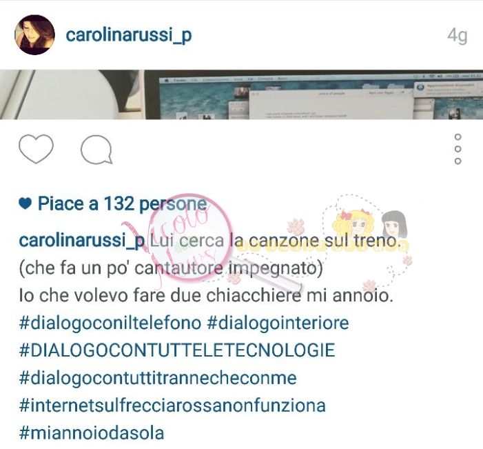Open hashtag #internetsulfrecciarossanonfunziona
This screenshot has height=449, width=483.
[x=172, y=406]
